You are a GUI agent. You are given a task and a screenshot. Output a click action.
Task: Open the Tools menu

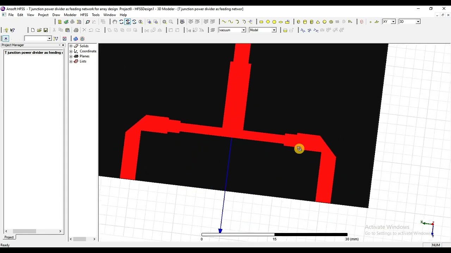click(96, 15)
